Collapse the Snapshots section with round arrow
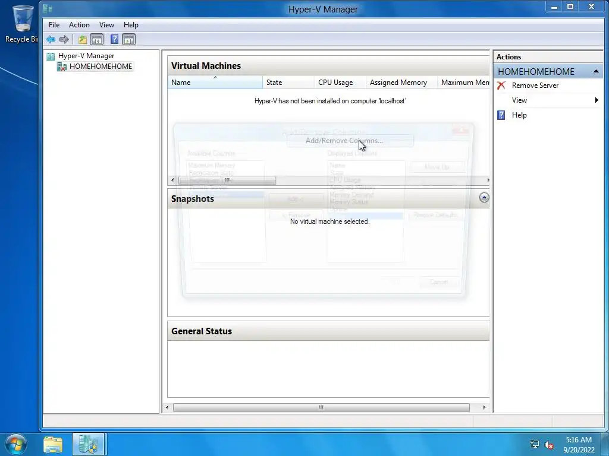 (x=484, y=198)
